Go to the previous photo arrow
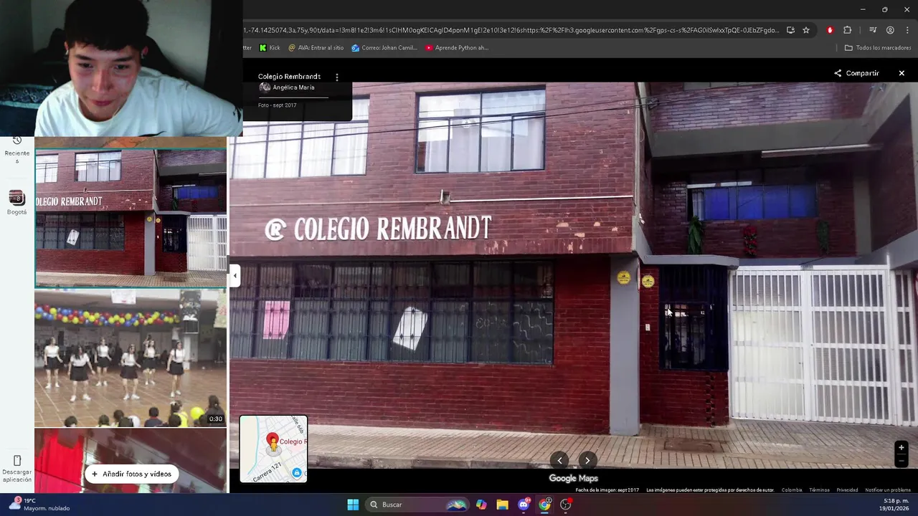Viewport: 918px width, 516px height. pos(559,461)
